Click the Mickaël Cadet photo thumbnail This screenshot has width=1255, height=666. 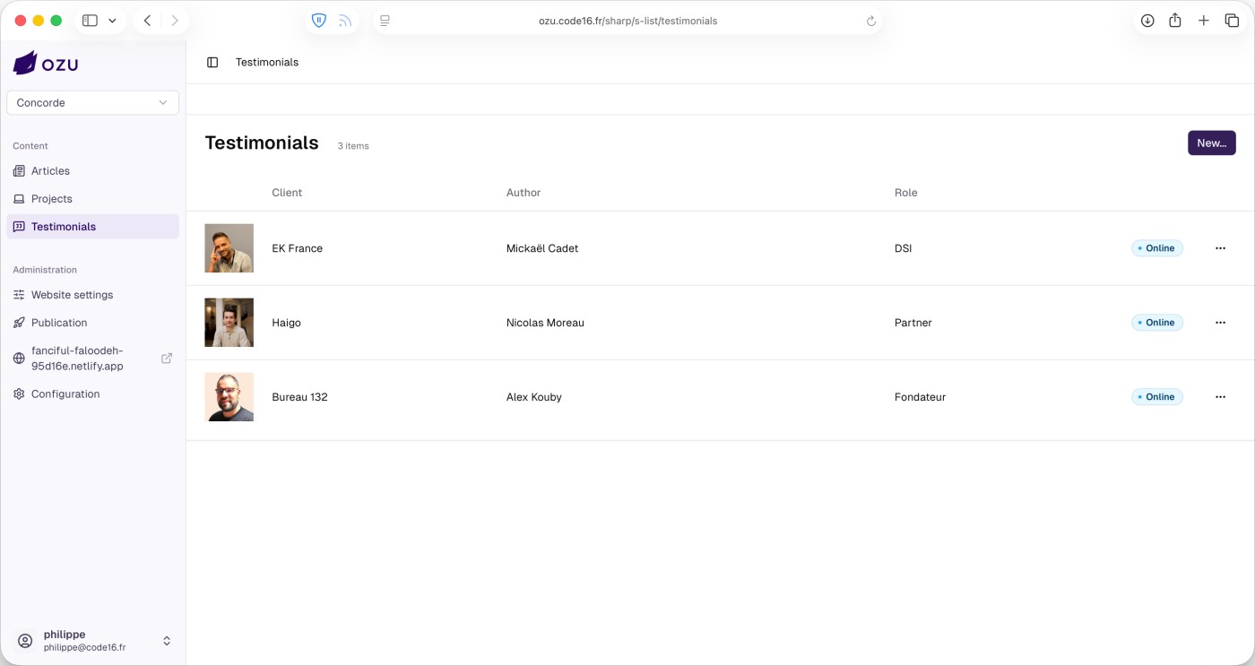click(229, 247)
